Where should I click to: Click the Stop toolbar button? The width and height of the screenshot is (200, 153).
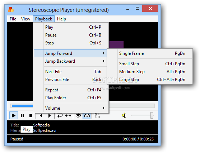pos(31,116)
